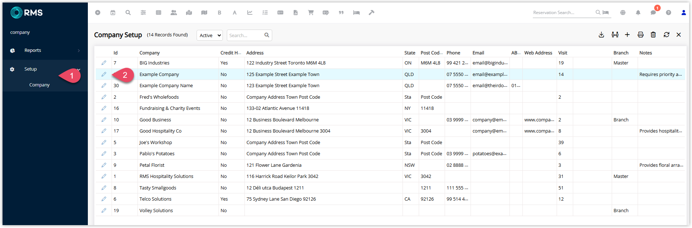Viewport: 692px width, 228px height.
Task: Click the Company Setup search box
Action: [249, 35]
